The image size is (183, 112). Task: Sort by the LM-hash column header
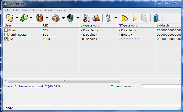point(168,25)
